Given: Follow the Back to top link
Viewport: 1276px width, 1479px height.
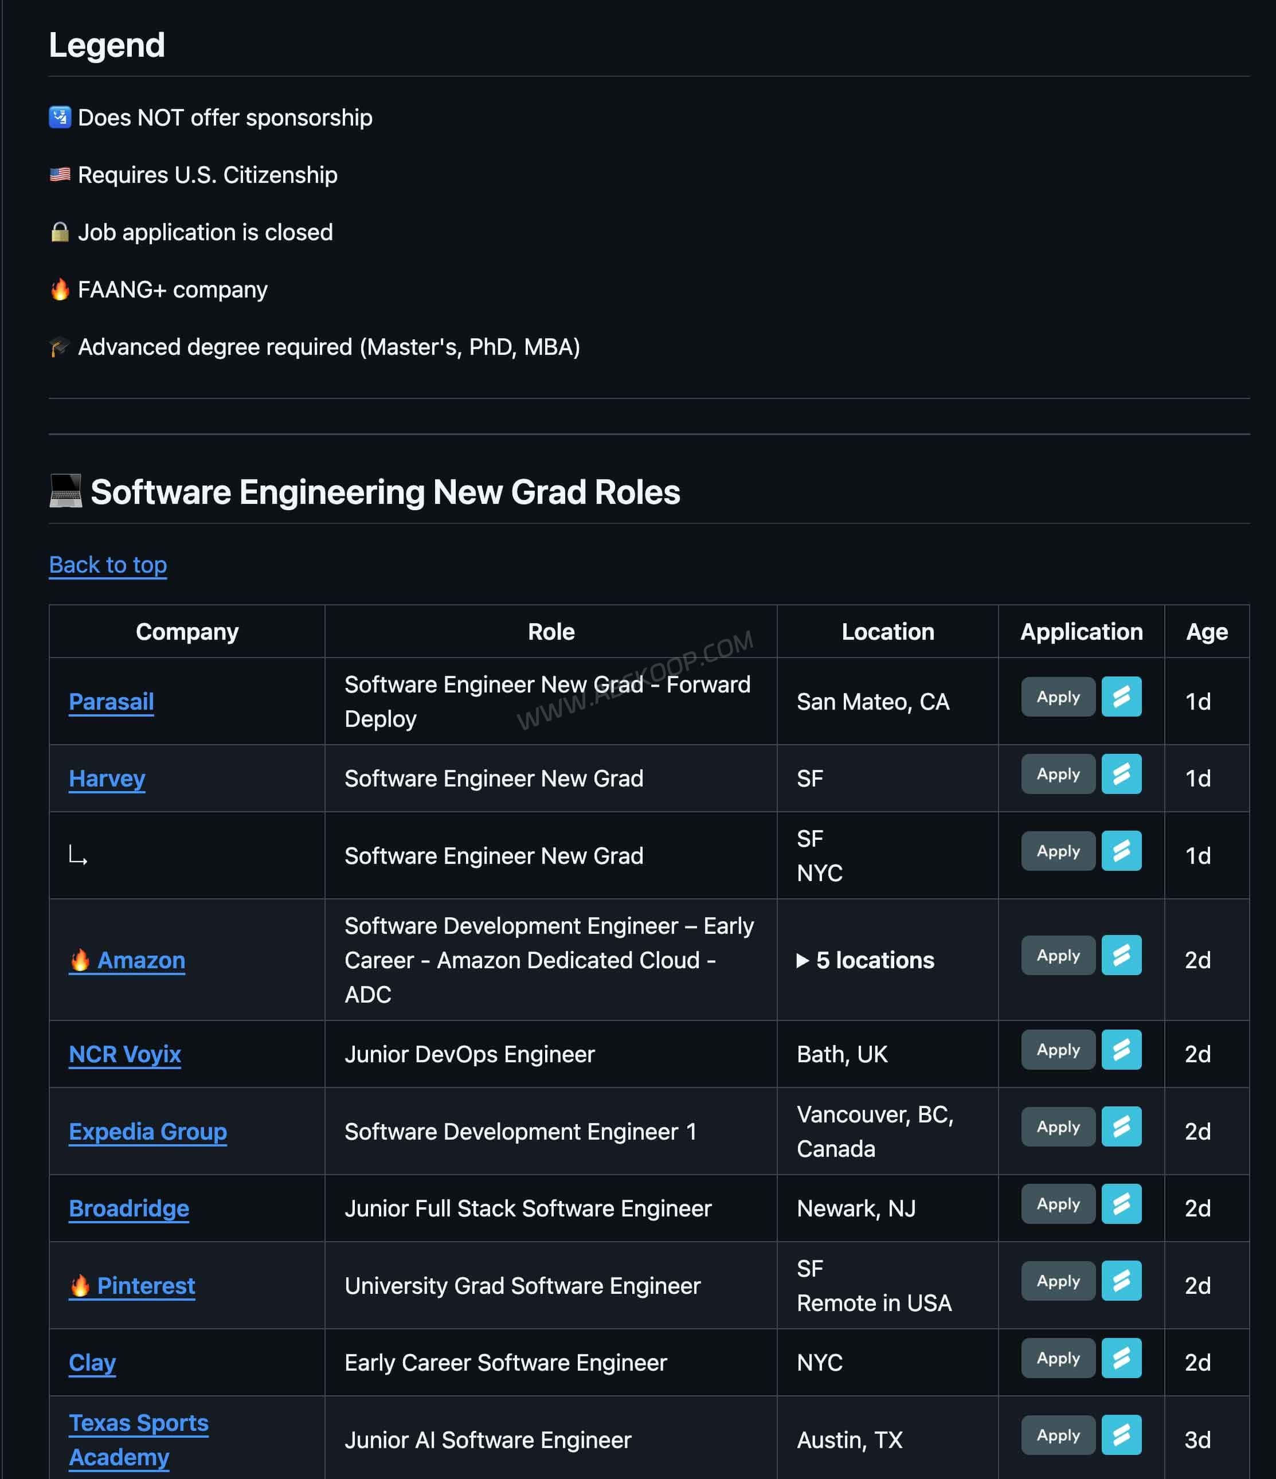Looking at the screenshot, I should pos(108,565).
